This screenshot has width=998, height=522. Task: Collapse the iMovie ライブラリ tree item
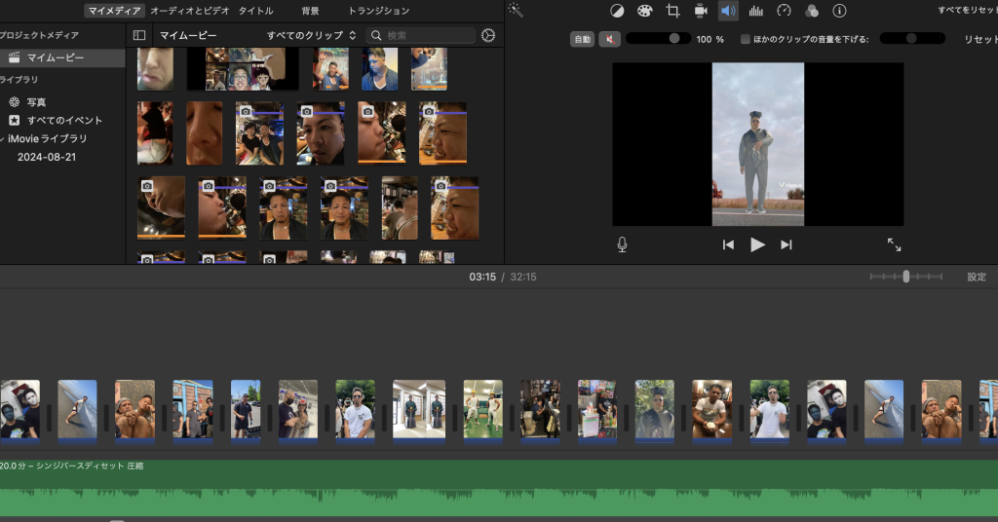pos(3,138)
